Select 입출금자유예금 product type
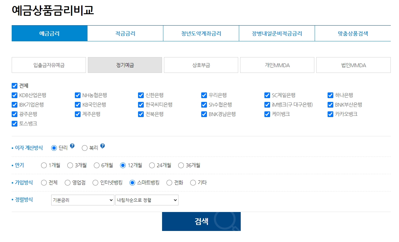The image size is (399, 242). (49, 65)
